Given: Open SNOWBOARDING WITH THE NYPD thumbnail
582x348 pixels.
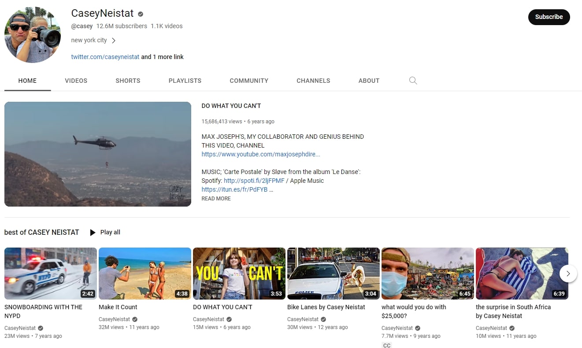Looking at the screenshot, I should pyautogui.click(x=51, y=274).
